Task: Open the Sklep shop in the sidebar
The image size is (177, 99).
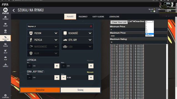Action: pyautogui.click(x=6, y=51)
